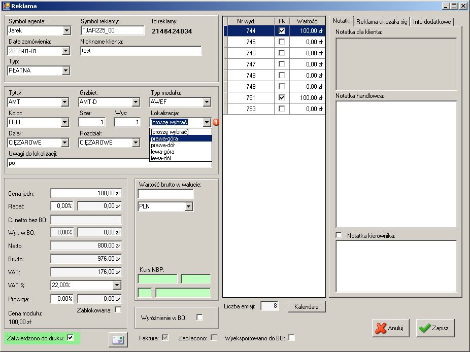Click the Reklama window title bar icon
Image resolution: width=470 pixels, height=352 pixels.
coord(6,6)
